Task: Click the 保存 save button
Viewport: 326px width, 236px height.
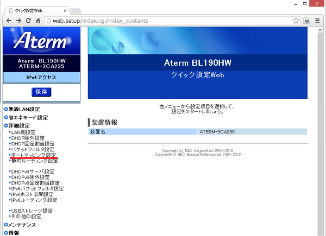Action: click(x=41, y=92)
